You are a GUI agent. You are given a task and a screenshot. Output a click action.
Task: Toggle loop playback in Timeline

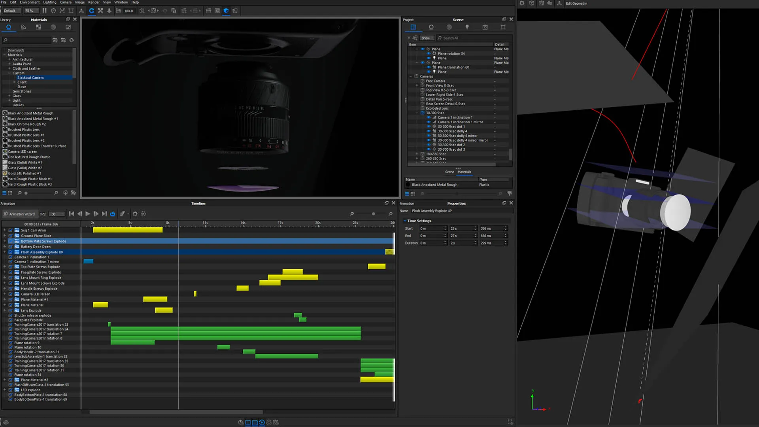113,214
